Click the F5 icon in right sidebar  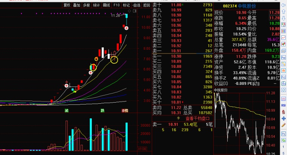tap(283, 134)
